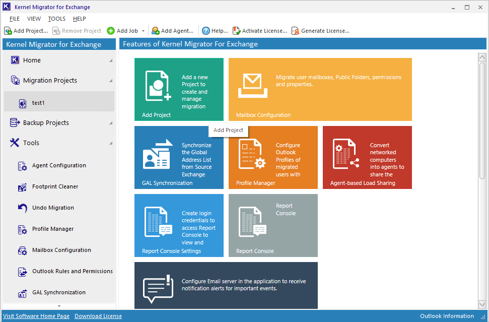Click the blue Help question mark icon

[206, 31]
